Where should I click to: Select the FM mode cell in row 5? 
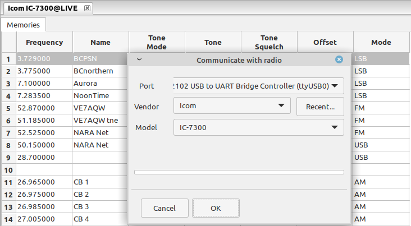pyautogui.click(x=381, y=108)
